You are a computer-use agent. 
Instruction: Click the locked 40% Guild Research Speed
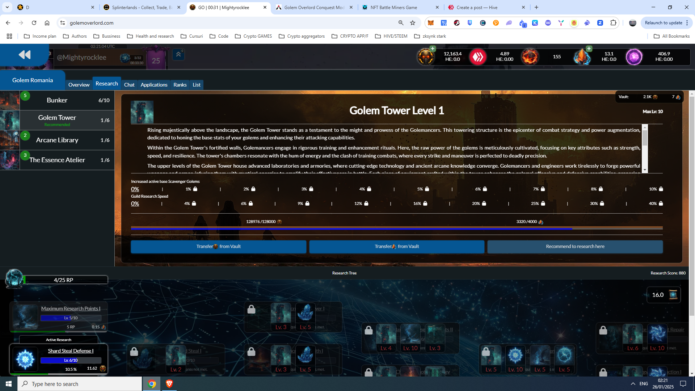tap(656, 203)
